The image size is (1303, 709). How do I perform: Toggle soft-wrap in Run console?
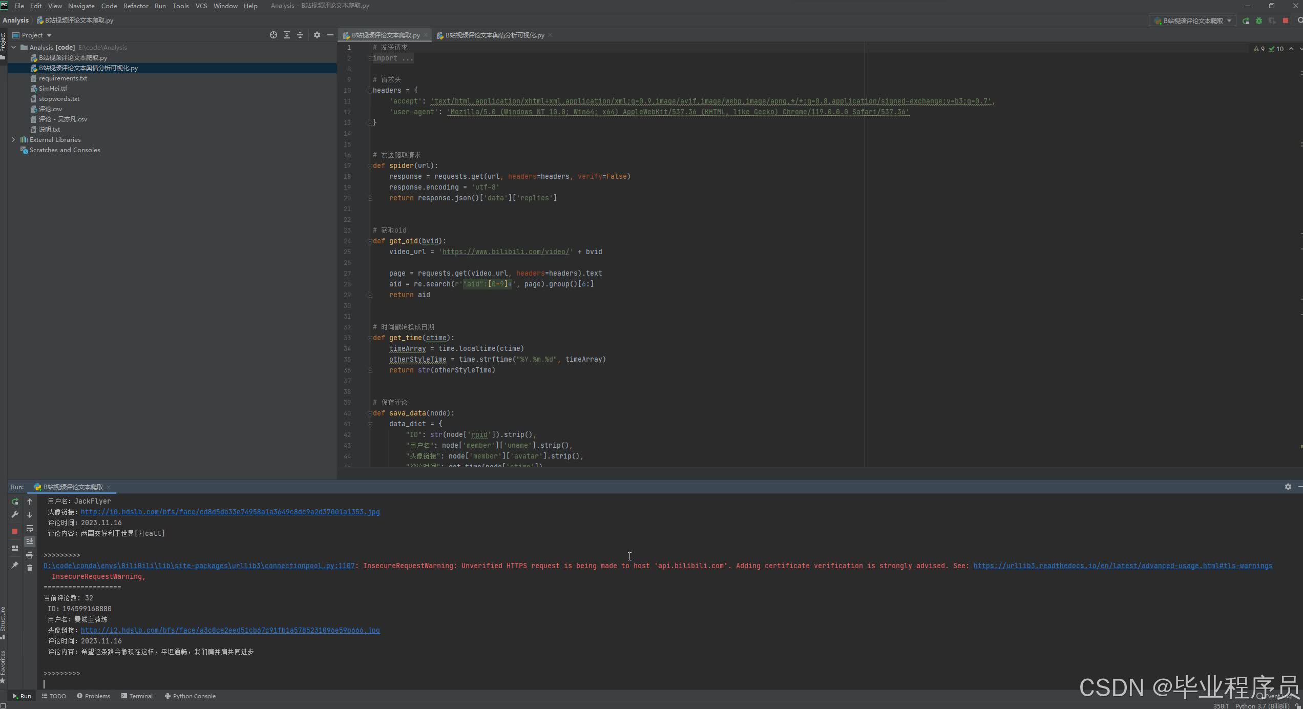pyautogui.click(x=30, y=529)
